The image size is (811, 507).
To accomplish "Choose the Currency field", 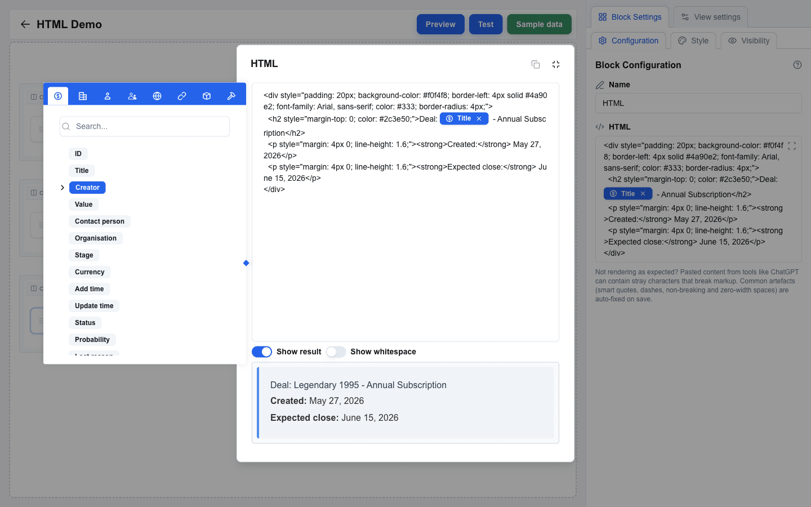I will pos(90,272).
